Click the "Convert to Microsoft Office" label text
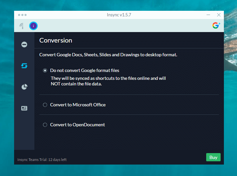 [x=78, y=105]
